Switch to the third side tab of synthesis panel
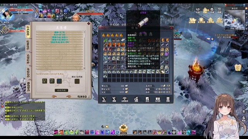Viewport: 248px width, 139px height. tap(28, 59)
